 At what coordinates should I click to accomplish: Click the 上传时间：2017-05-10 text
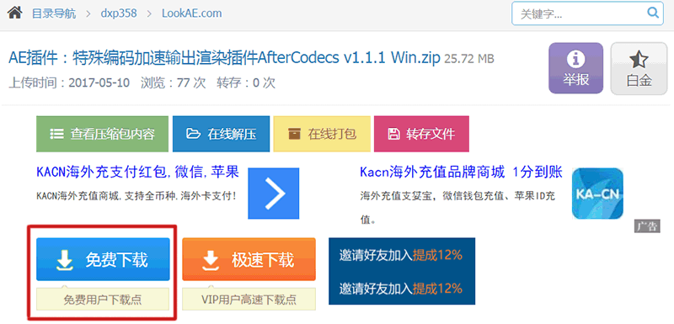[x=69, y=82]
